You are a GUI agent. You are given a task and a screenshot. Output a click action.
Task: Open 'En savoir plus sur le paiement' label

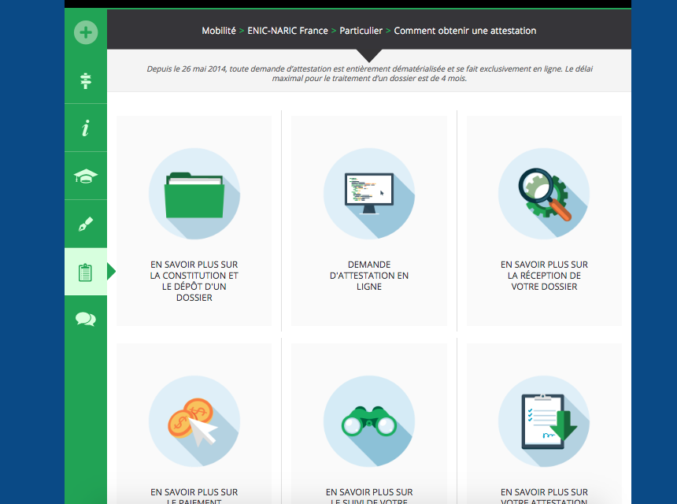[194, 496]
